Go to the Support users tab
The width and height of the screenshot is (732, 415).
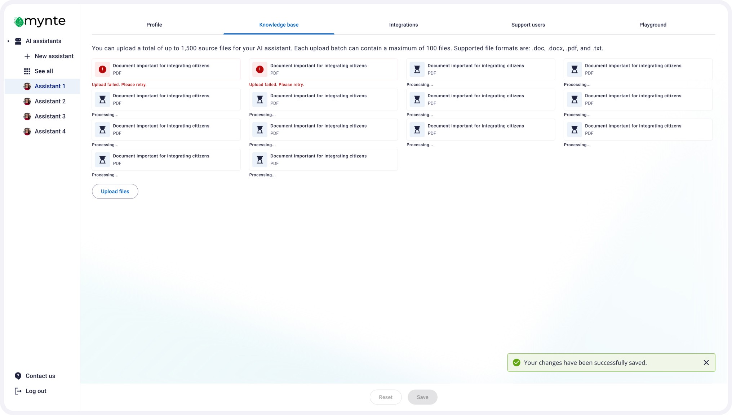tap(528, 25)
